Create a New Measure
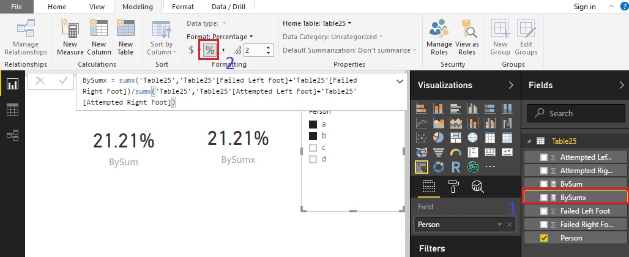The width and height of the screenshot is (629, 257). coord(70,38)
